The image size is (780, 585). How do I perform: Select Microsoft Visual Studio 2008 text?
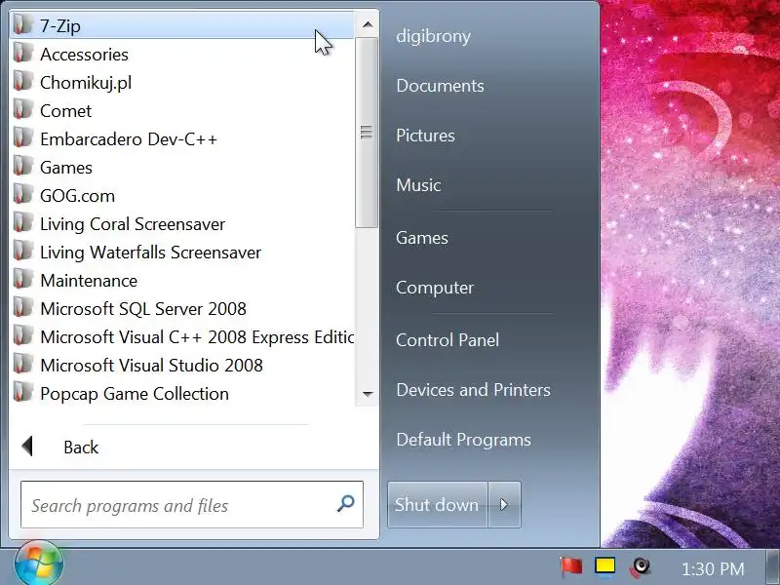[151, 366]
